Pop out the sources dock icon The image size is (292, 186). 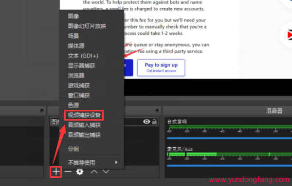pyautogui.click(x=157, y=110)
